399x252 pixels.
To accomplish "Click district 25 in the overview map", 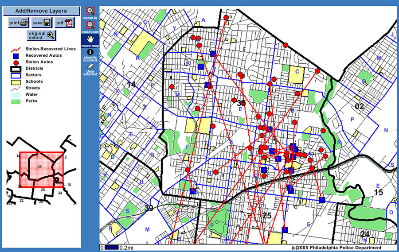I will tap(43, 190).
